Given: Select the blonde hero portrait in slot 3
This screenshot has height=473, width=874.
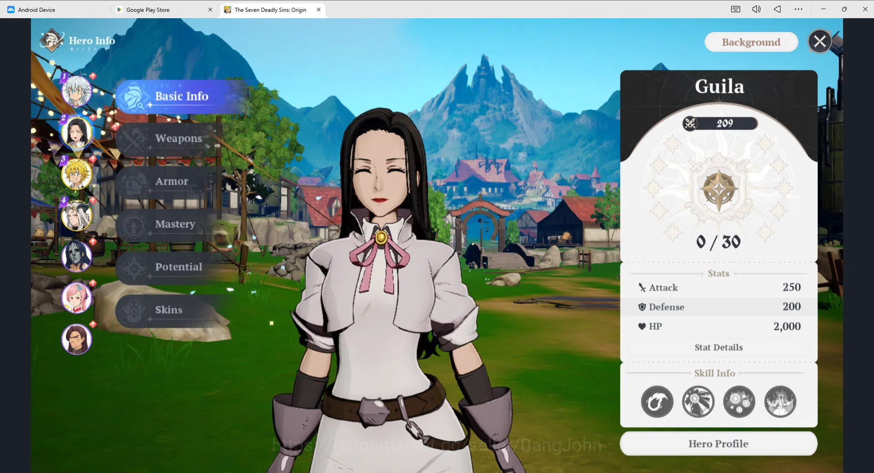Looking at the screenshot, I should (x=76, y=174).
